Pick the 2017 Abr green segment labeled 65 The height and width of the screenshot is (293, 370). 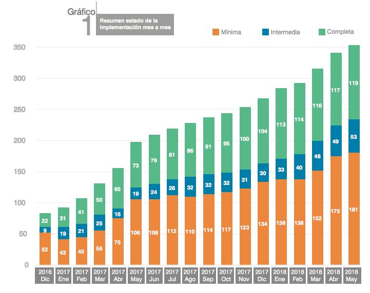[x=118, y=189]
